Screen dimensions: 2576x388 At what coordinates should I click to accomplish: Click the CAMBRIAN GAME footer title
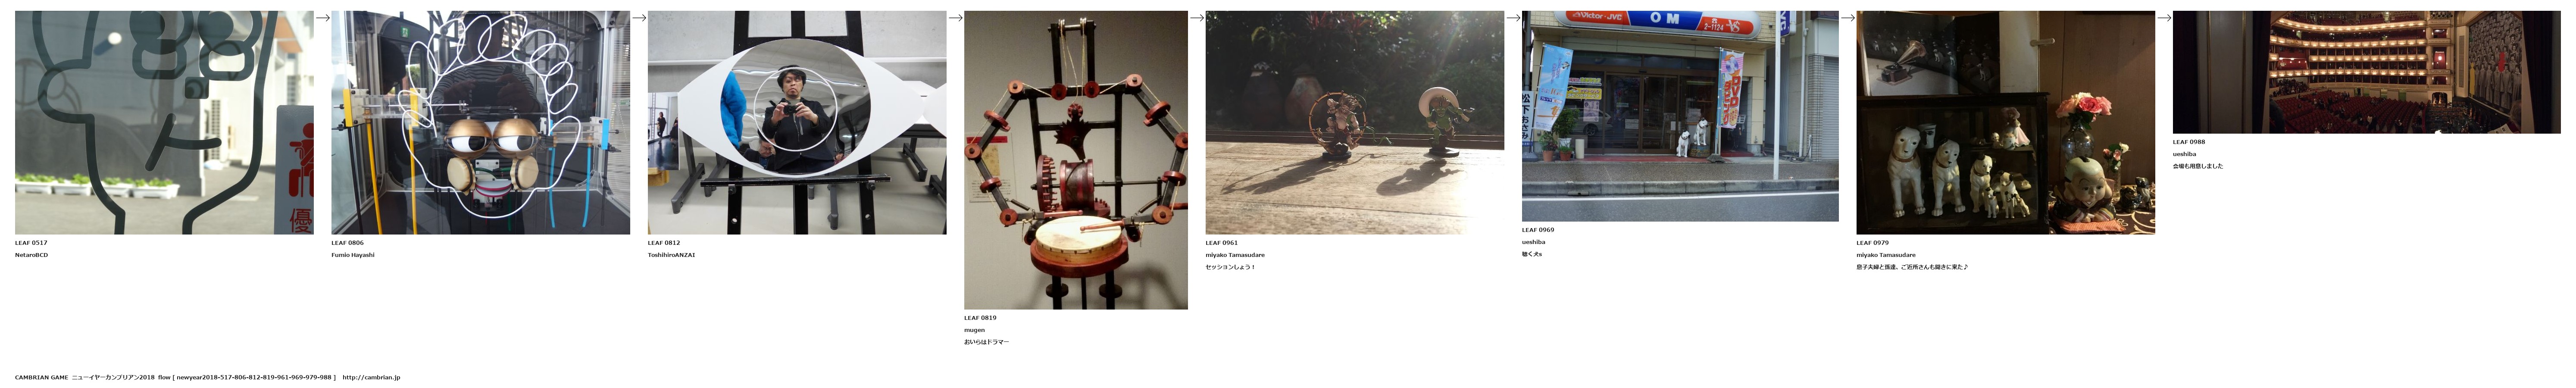click(x=41, y=377)
